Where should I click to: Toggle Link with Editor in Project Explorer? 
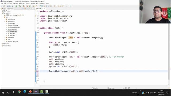coord(25,9)
